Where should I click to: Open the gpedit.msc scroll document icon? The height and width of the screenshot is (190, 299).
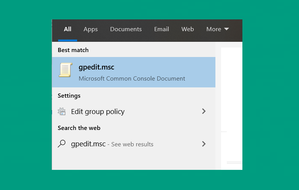(x=66, y=70)
